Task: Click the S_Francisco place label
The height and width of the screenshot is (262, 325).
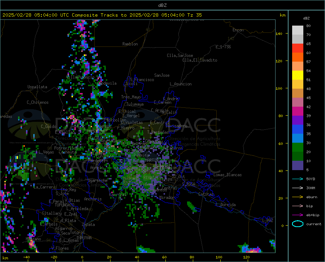Action: point(142,80)
